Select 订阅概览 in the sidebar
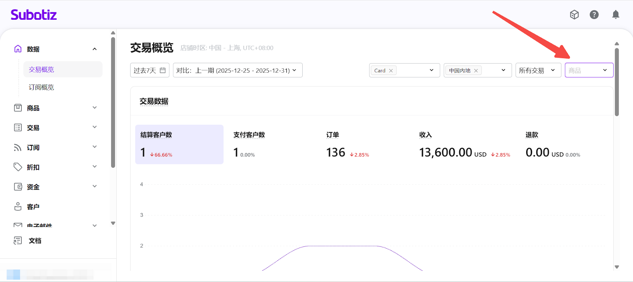 pyautogui.click(x=42, y=87)
